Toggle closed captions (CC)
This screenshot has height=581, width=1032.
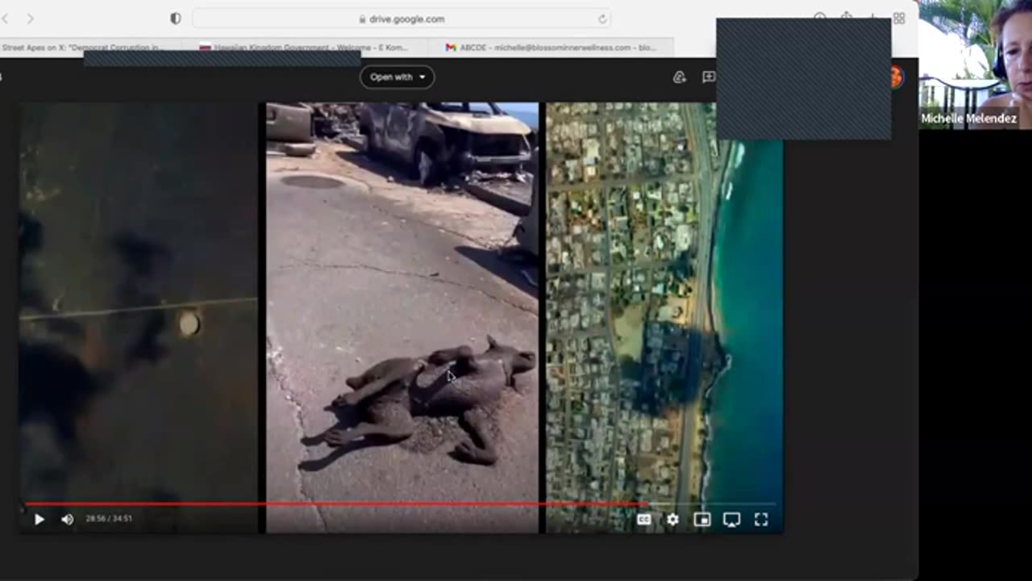(643, 520)
